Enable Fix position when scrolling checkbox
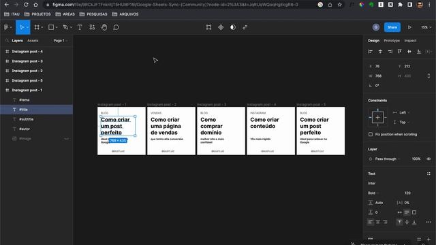 pyautogui.click(x=371, y=134)
